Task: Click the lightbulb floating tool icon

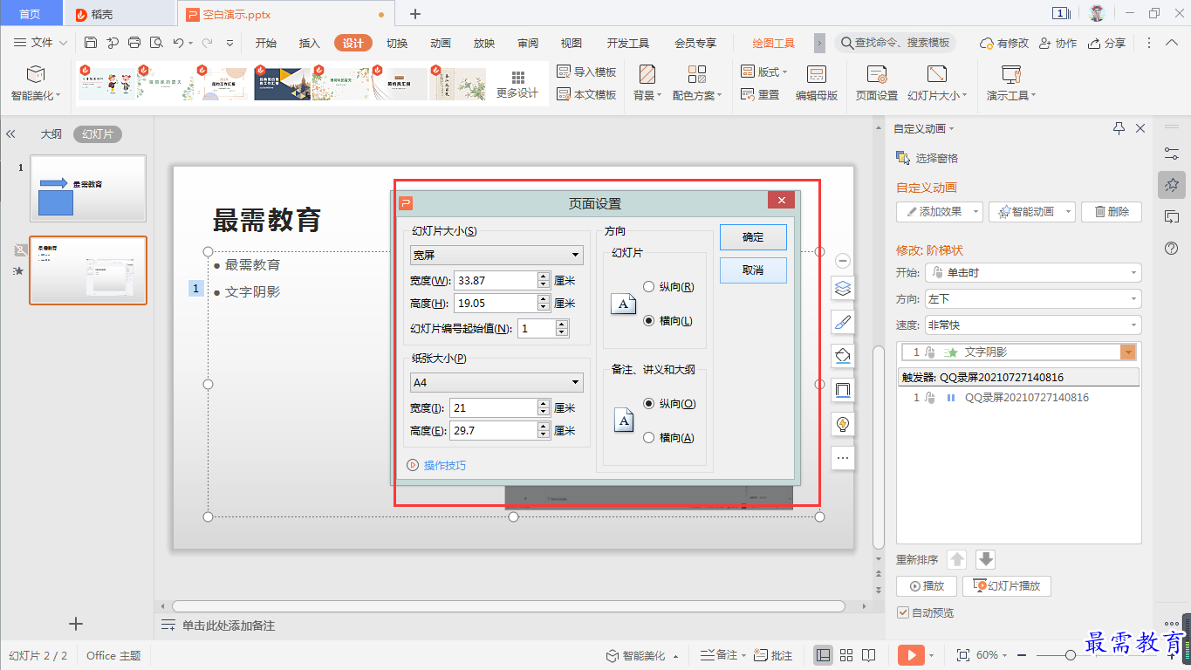Action: coord(843,424)
